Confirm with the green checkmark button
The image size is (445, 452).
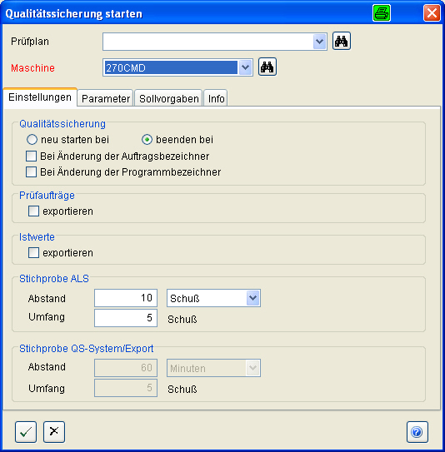coord(26,432)
